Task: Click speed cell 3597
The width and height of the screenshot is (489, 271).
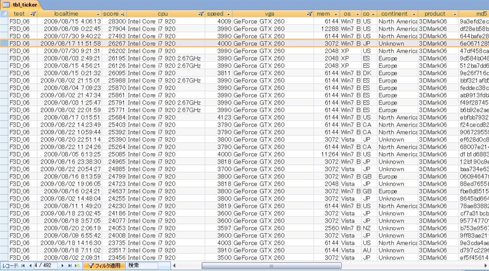Action: (x=219, y=229)
